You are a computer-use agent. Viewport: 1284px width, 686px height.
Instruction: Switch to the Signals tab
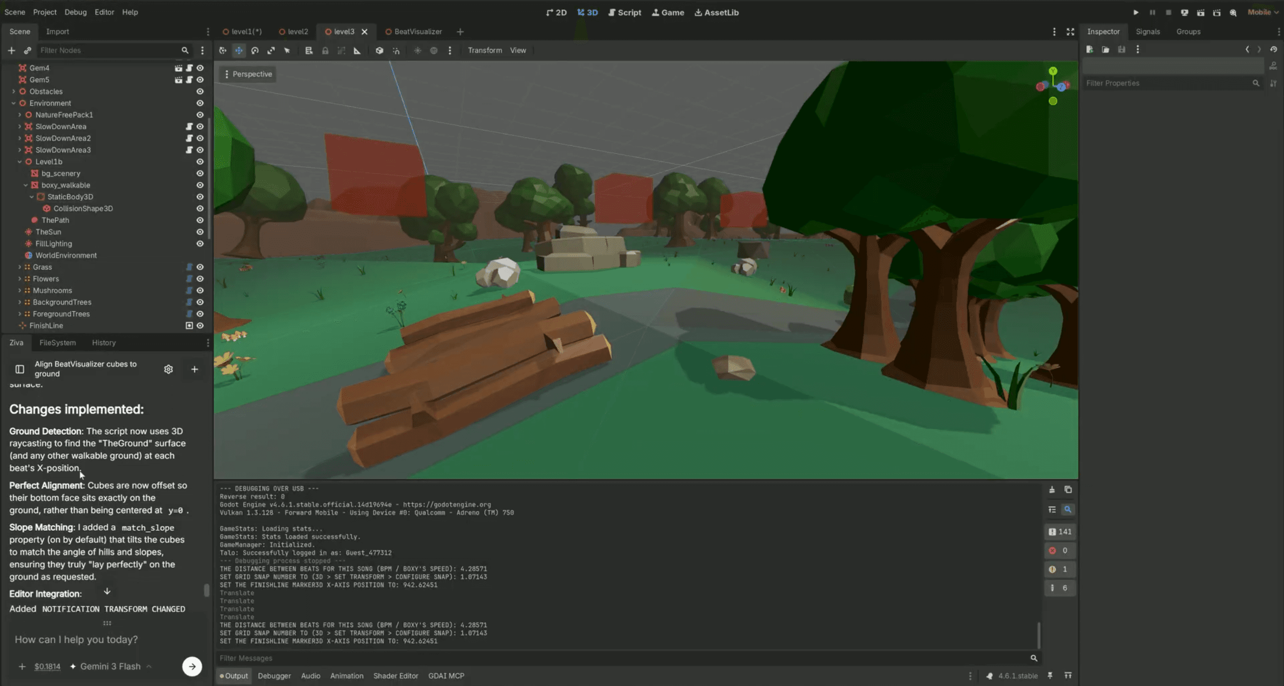[1148, 32]
